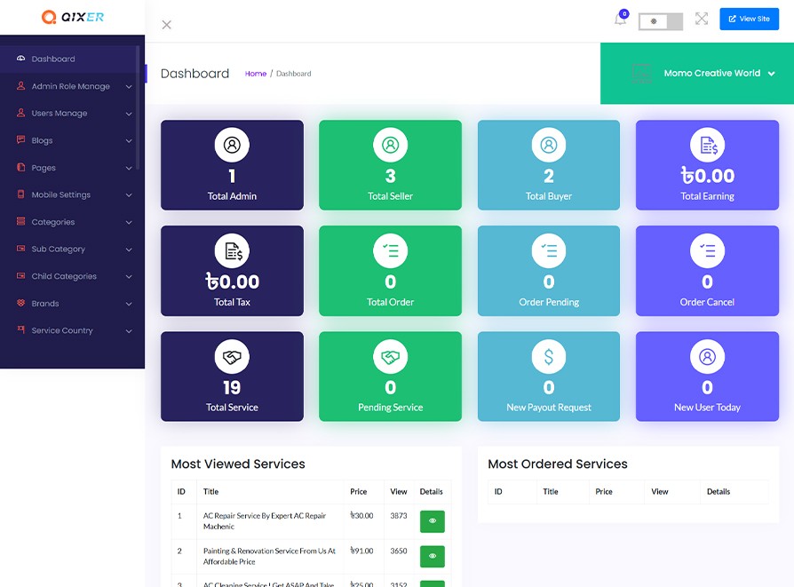Click the Total Order checklist icon
Image resolution: width=794 pixels, height=587 pixels.
coord(390,251)
